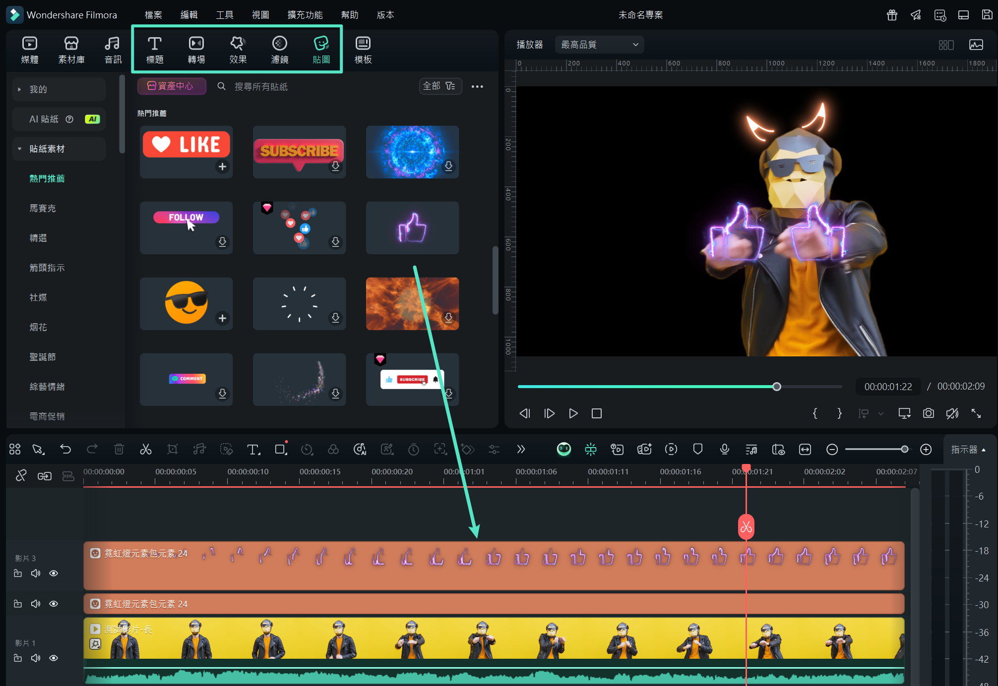Open the Transitions (轉場) panel
The image size is (998, 686).
coord(196,50)
